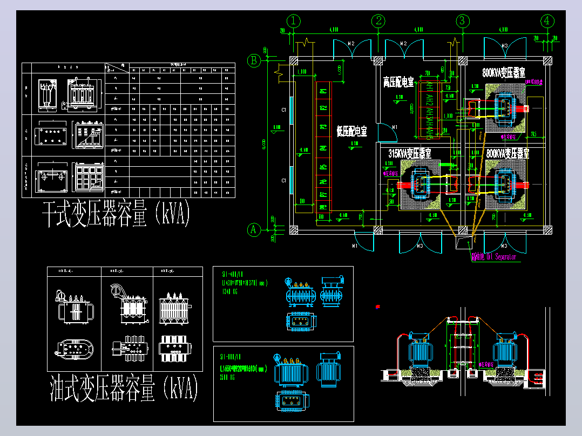Image resolution: width=582 pixels, height=436 pixels.
Task: Select bottom H3 door right of Oil Separator
Action: click(x=505, y=243)
